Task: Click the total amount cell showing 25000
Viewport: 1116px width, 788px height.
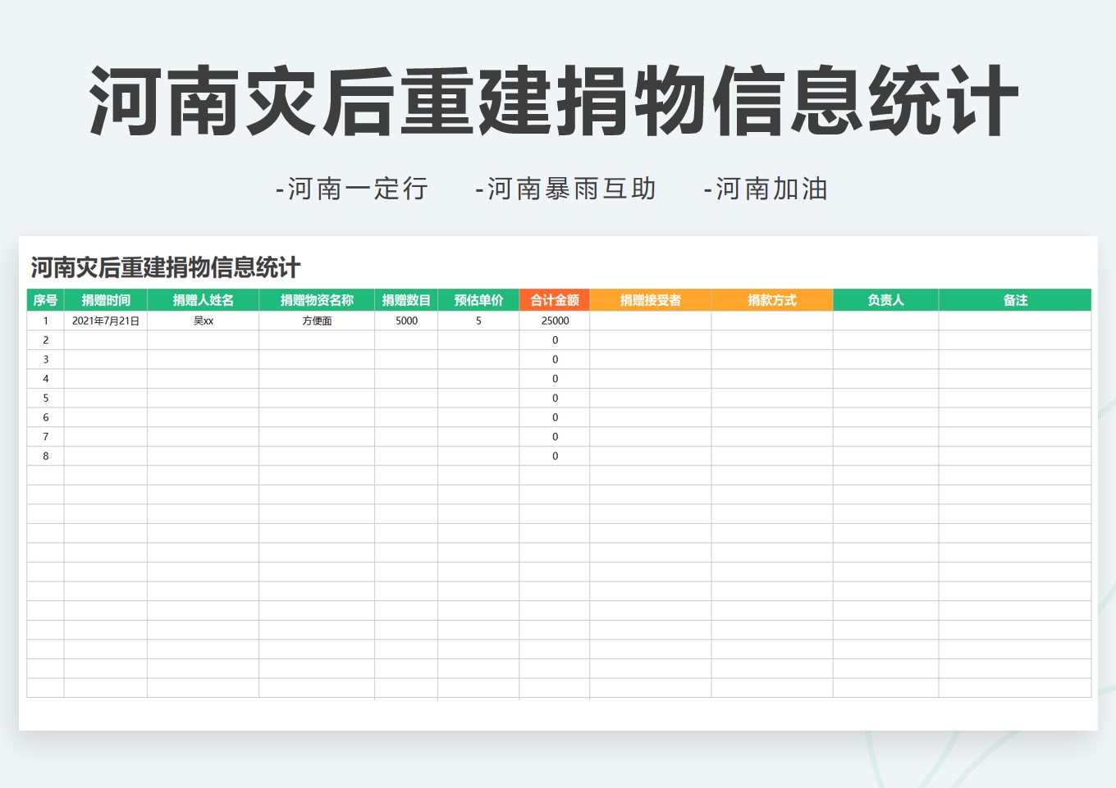Action: tap(555, 321)
